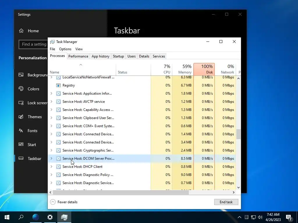Click Fewer details toggle
298x223 pixels.
[x=64, y=202]
